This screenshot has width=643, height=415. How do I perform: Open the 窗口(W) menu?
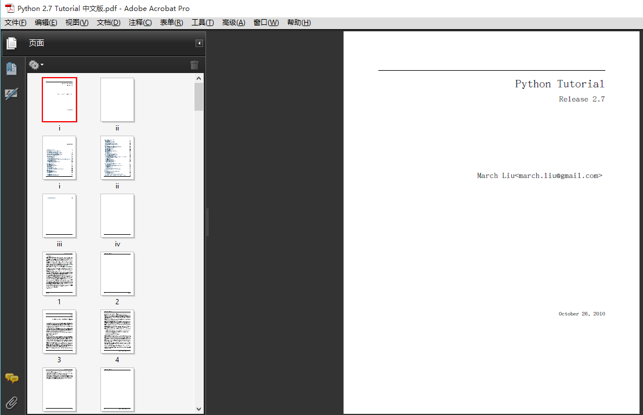pos(266,23)
